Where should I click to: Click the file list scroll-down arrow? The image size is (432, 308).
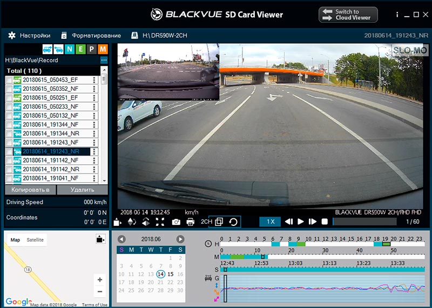pos(104,180)
